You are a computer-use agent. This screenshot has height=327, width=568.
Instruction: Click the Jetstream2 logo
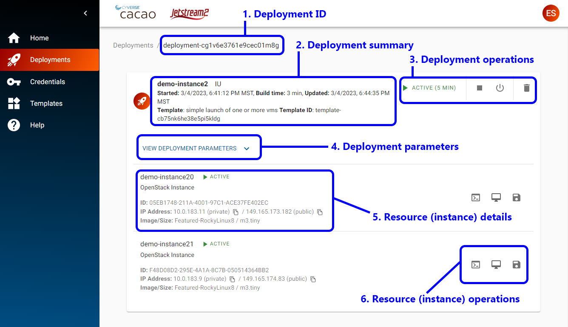pyautogui.click(x=189, y=14)
